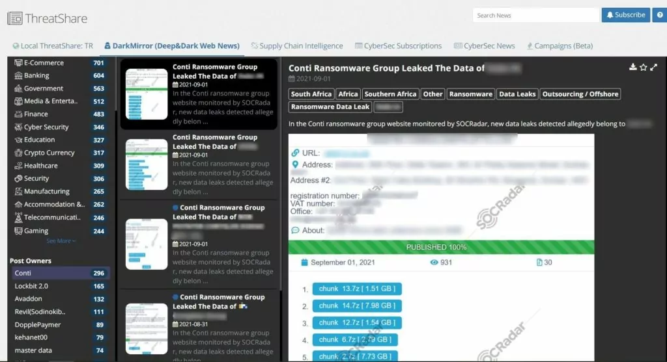Open DarkMirror Deep&Dark Web News tab
This screenshot has height=362, width=667.
(x=172, y=46)
